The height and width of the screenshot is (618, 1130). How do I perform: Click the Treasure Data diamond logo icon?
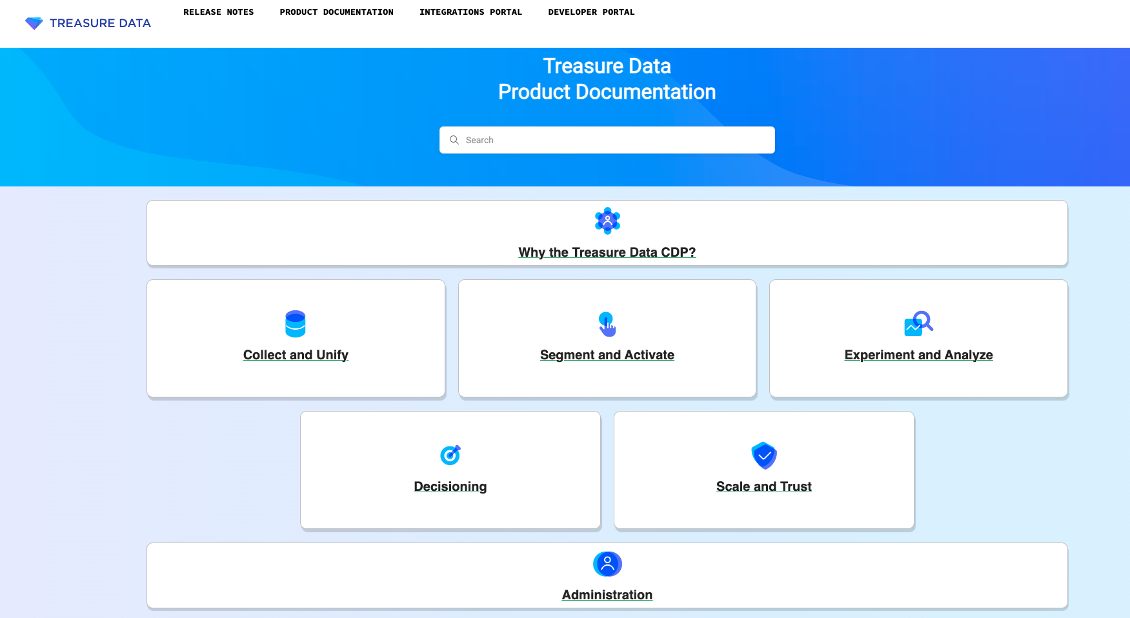point(34,23)
